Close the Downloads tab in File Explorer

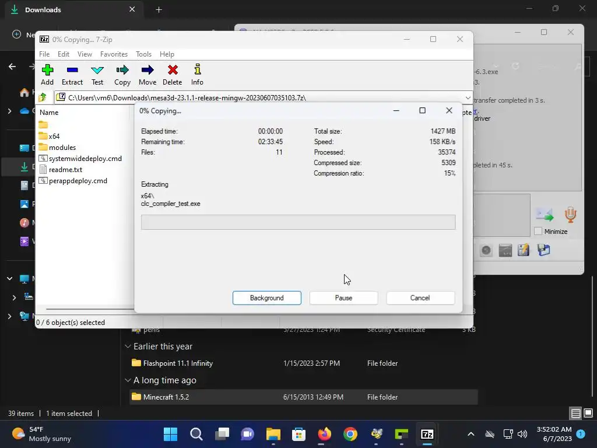tap(132, 9)
